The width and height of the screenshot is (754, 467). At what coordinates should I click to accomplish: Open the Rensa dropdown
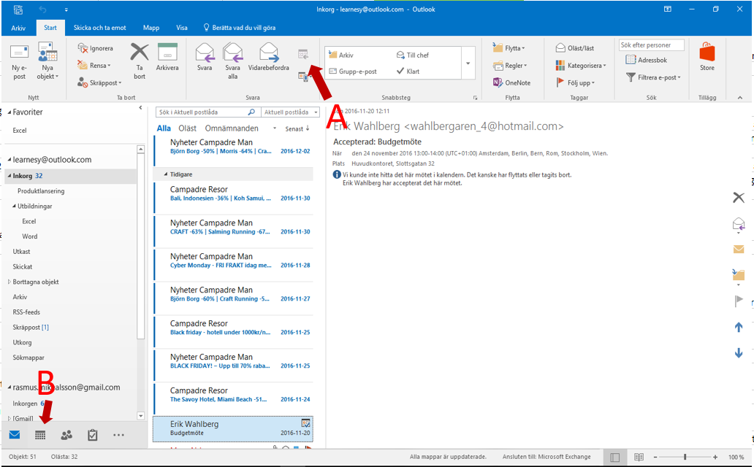tap(94, 66)
